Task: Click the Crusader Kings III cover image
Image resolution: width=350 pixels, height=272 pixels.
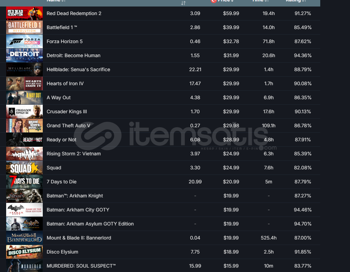Action: point(24,112)
